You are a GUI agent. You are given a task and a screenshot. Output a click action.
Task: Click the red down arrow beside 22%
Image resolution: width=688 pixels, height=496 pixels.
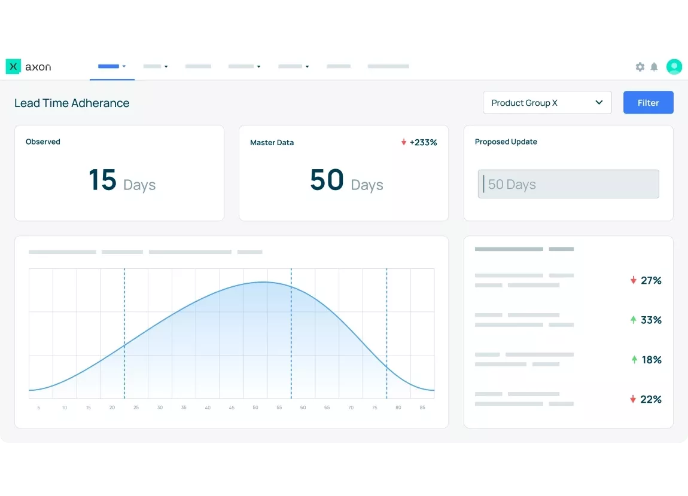(633, 399)
